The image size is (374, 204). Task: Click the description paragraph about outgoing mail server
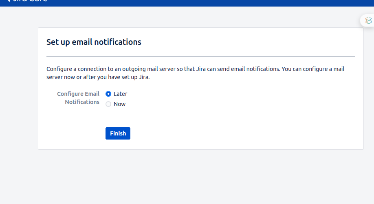coord(195,73)
